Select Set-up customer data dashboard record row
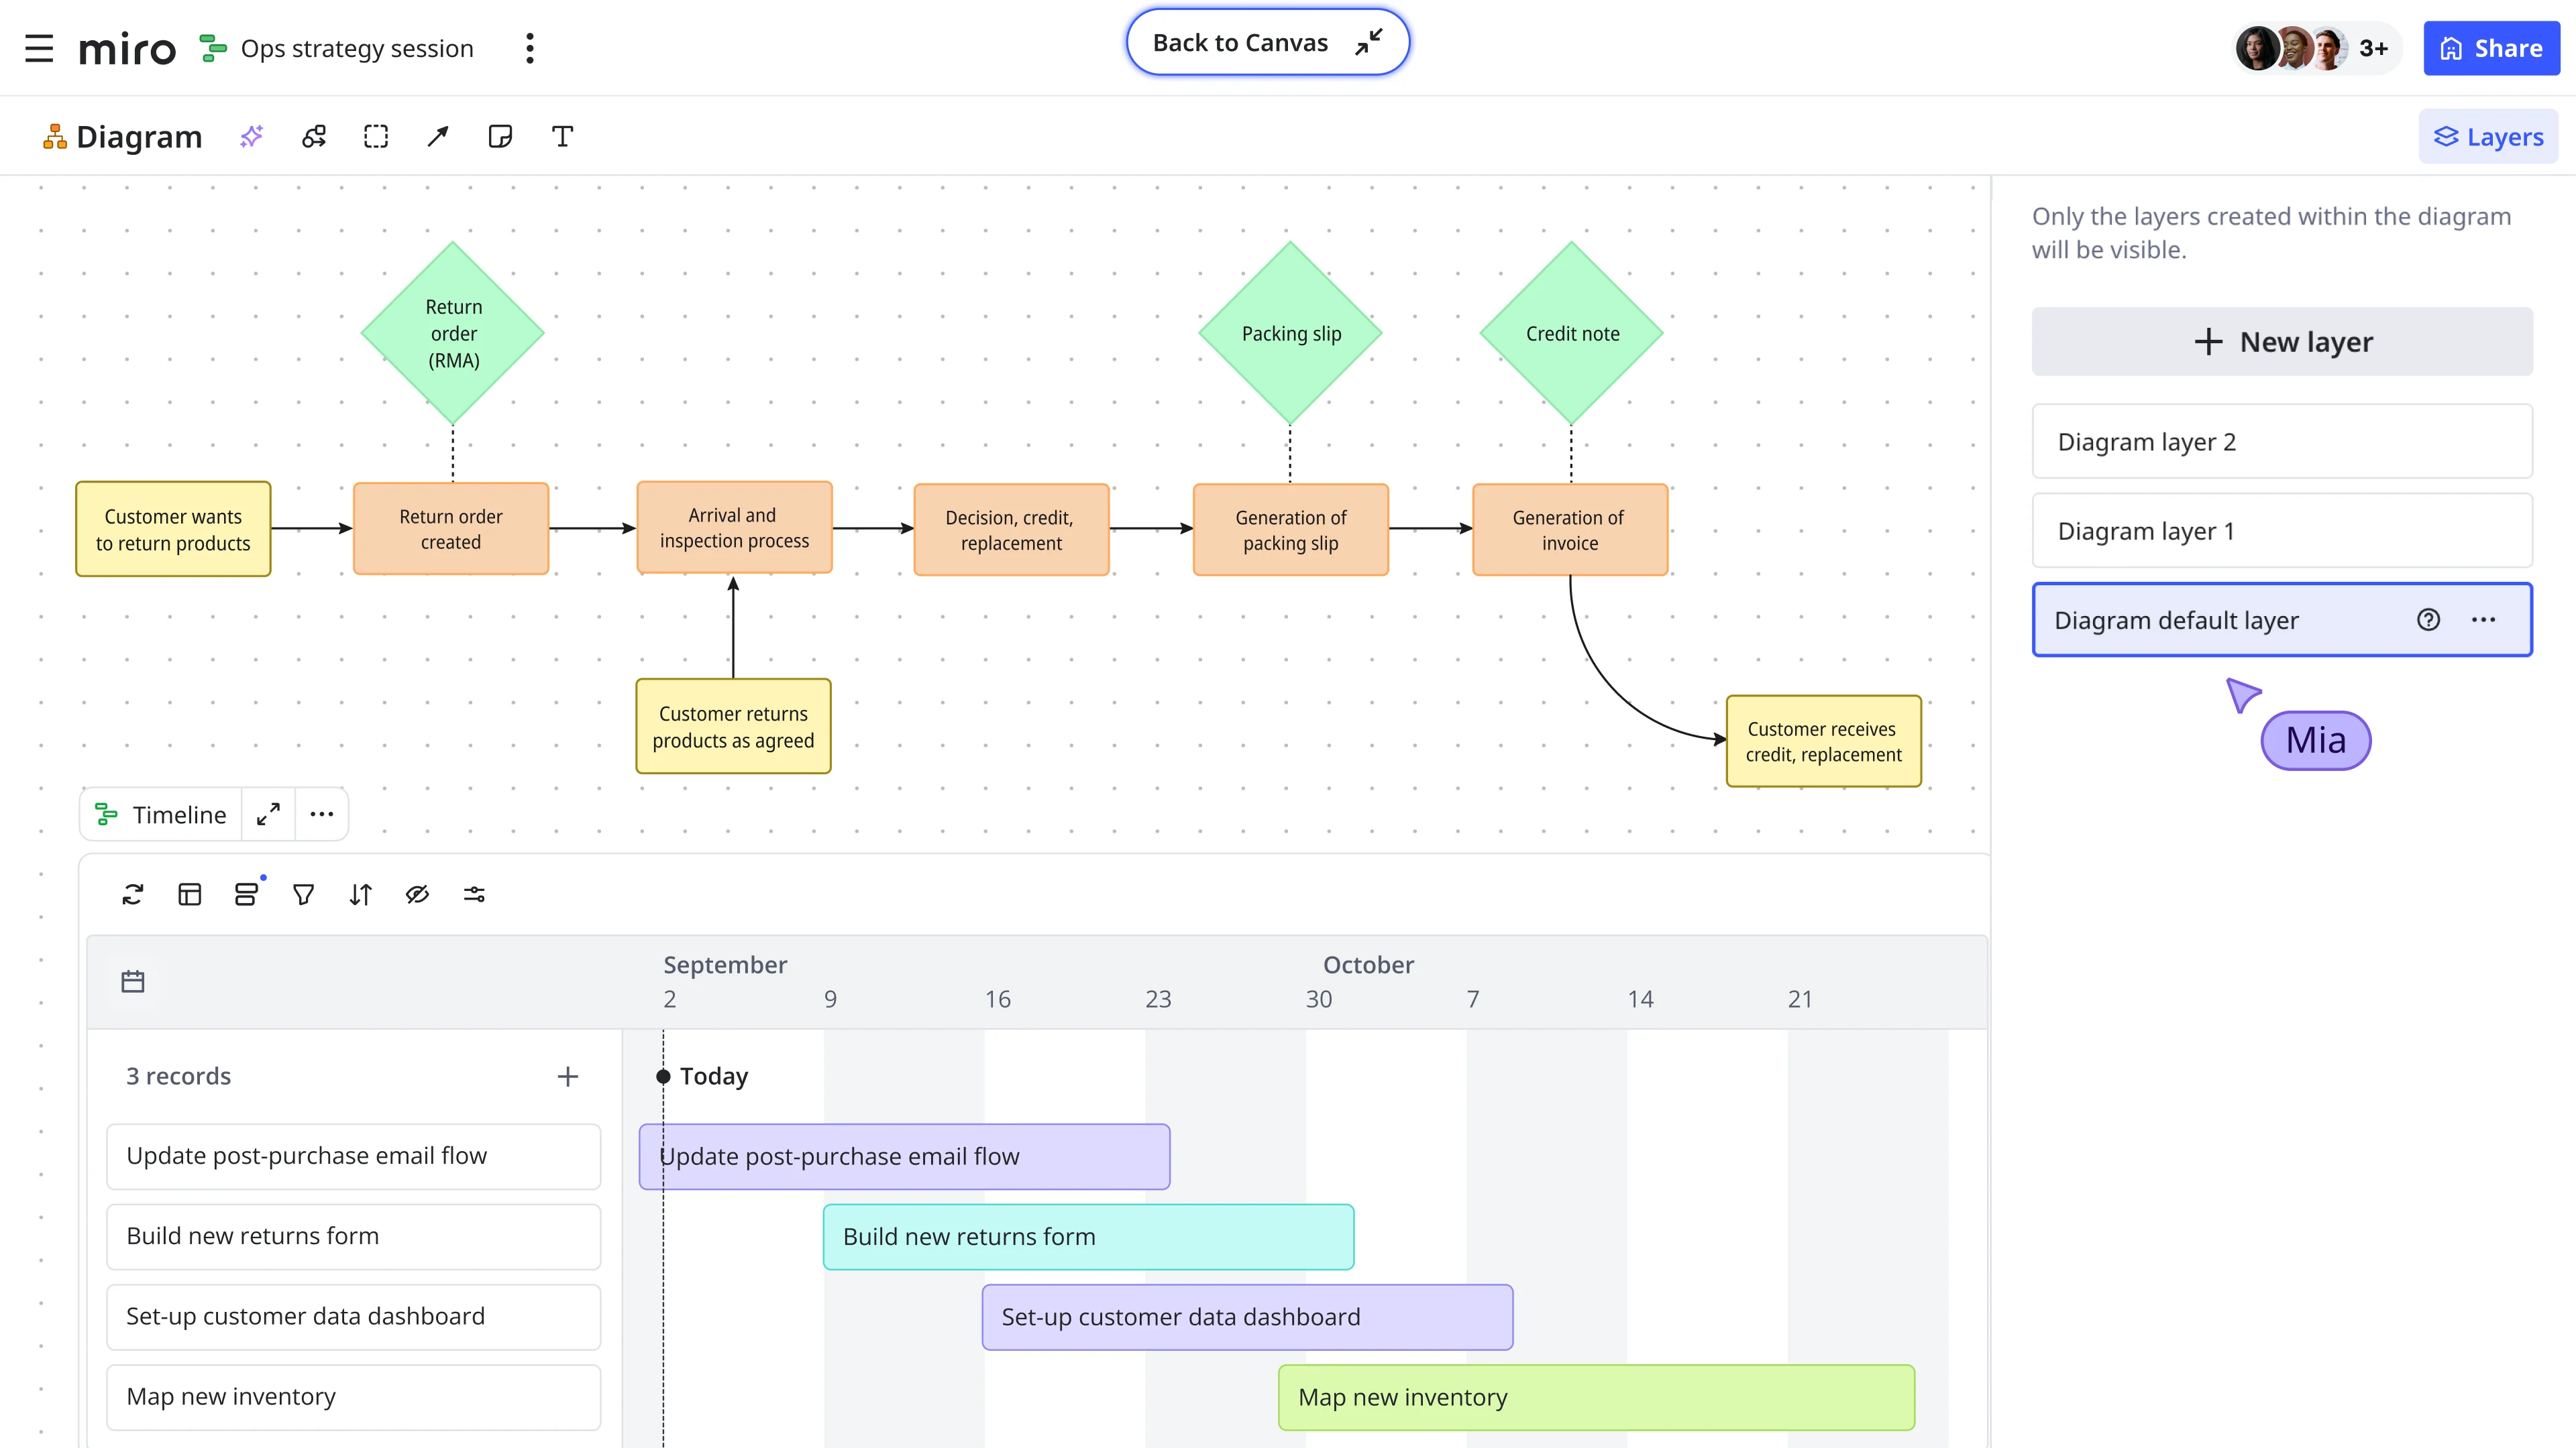The width and height of the screenshot is (2576, 1448). [354, 1317]
